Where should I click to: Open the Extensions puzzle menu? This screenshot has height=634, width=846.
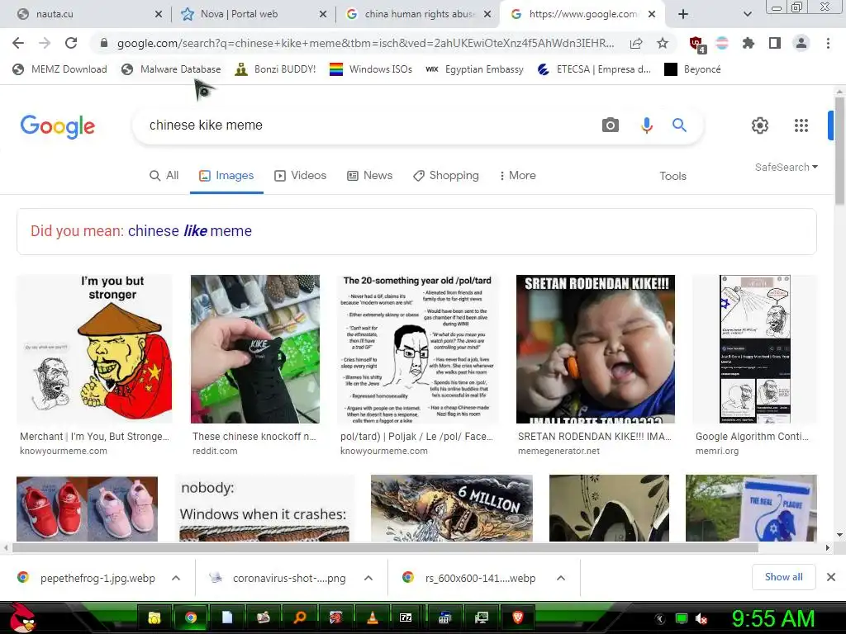pos(748,43)
